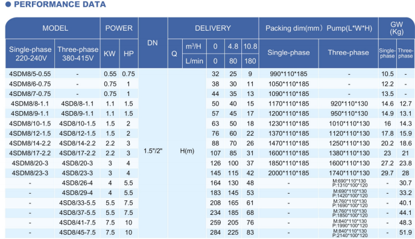This screenshot has width=415, height=239.
Task: Click model 4SD8/37-5.5
Action: pyautogui.click(x=77, y=213)
